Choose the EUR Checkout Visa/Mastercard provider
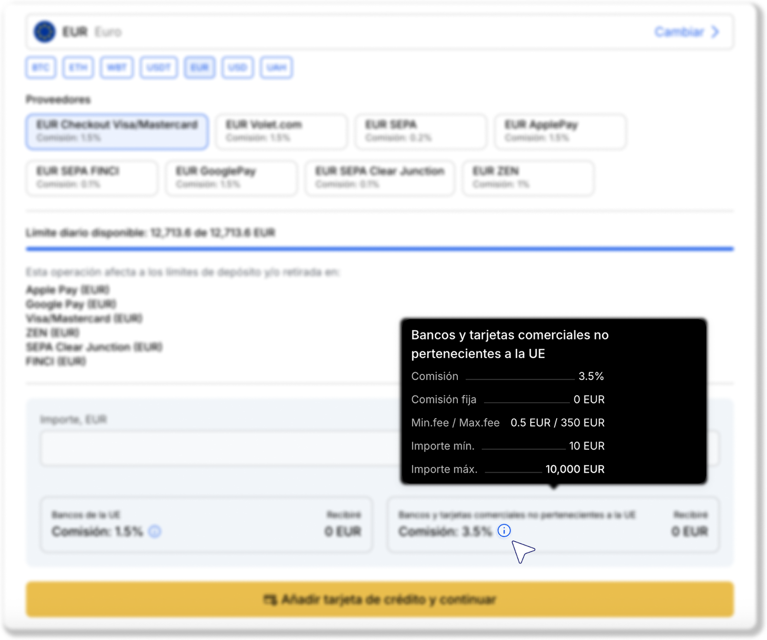Viewport: 767px width, 640px height. click(x=117, y=131)
